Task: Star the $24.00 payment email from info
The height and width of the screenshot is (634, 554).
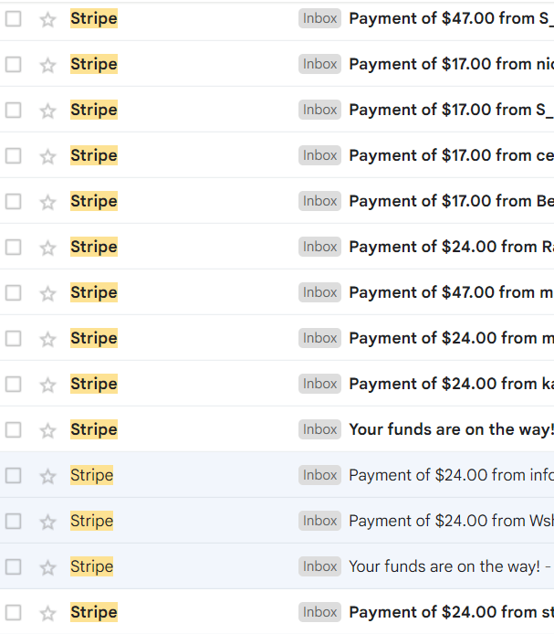Action: tap(47, 476)
